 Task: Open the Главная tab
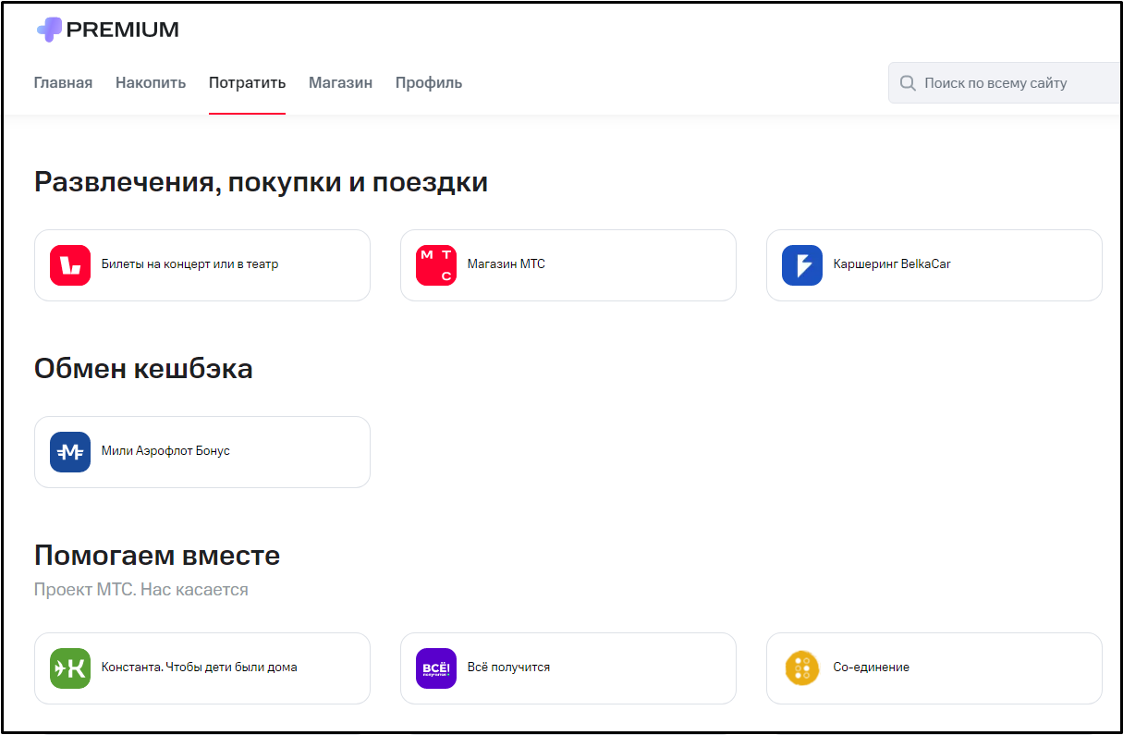(63, 83)
